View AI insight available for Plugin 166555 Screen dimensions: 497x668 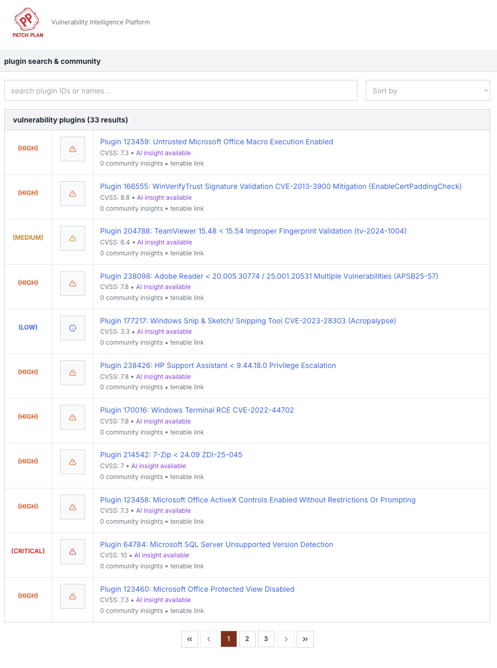164,198
